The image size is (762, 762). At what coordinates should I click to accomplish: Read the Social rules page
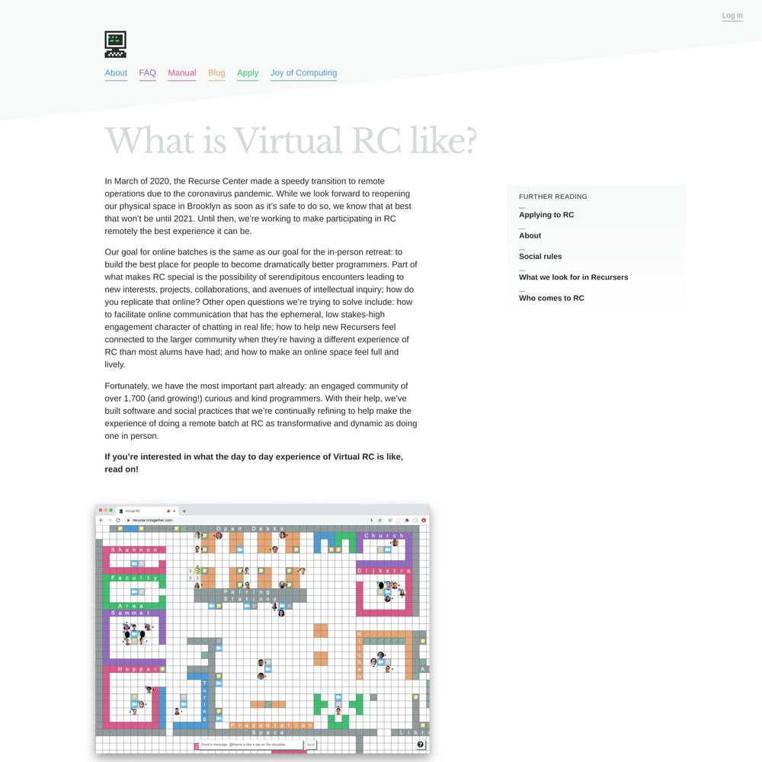[x=540, y=257]
